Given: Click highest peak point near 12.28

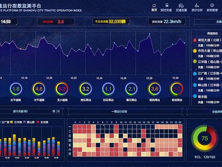Looking at the screenshot, I should (149, 34).
